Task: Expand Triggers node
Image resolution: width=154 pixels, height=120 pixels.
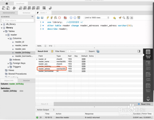Action: [x=8, y=67]
